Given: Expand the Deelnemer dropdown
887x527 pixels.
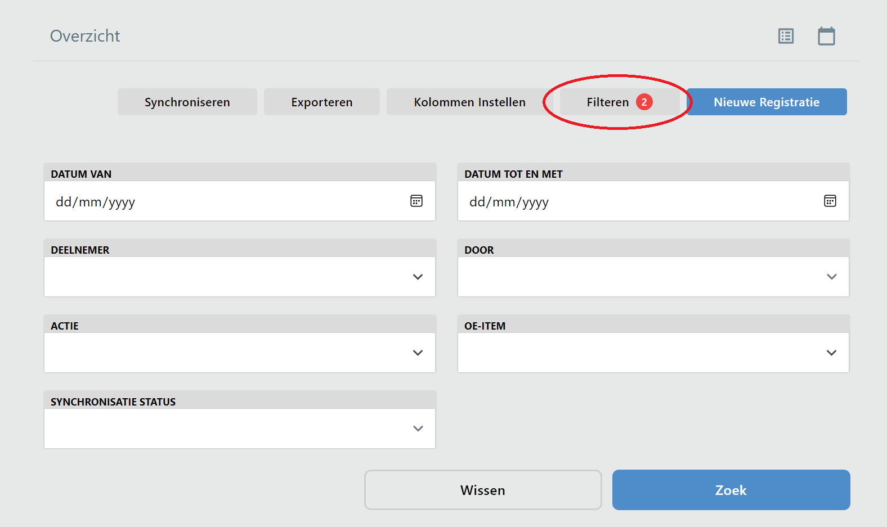Looking at the screenshot, I should [x=240, y=277].
